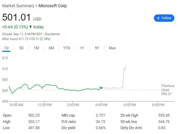The image size is (178, 134).
Task: Click the Follow button
Action: pyautogui.click(x=164, y=18)
